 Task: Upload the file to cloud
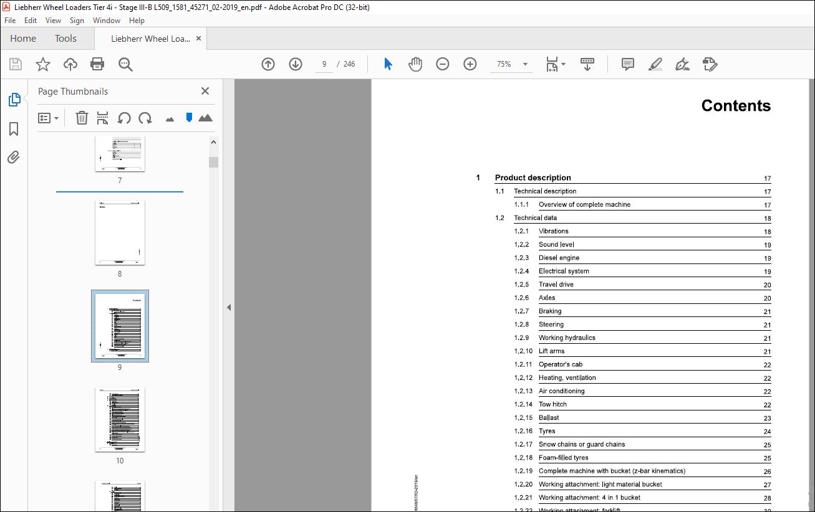[70, 64]
